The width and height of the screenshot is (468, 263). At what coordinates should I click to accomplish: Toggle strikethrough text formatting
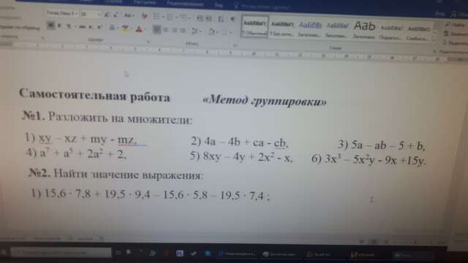pos(83,27)
